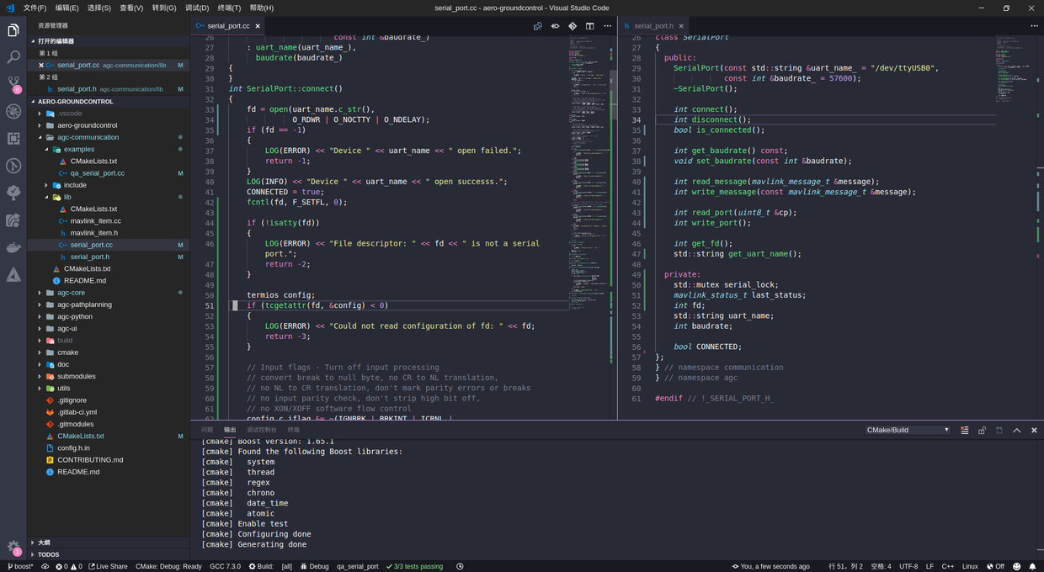Open output log in editor
The height and width of the screenshot is (572, 1044).
click(999, 430)
